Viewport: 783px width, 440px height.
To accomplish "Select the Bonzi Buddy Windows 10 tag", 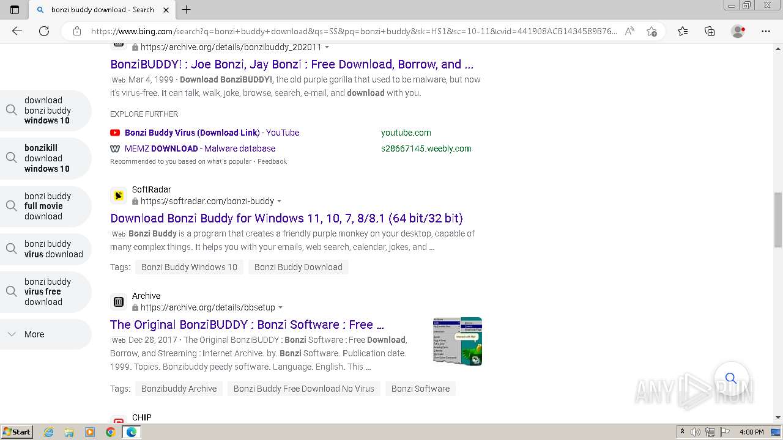I will click(x=189, y=267).
